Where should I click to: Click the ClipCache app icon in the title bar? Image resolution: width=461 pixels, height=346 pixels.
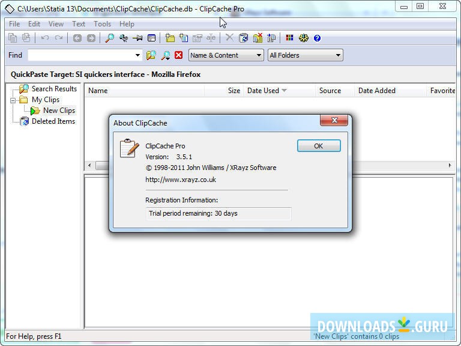point(10,9)
